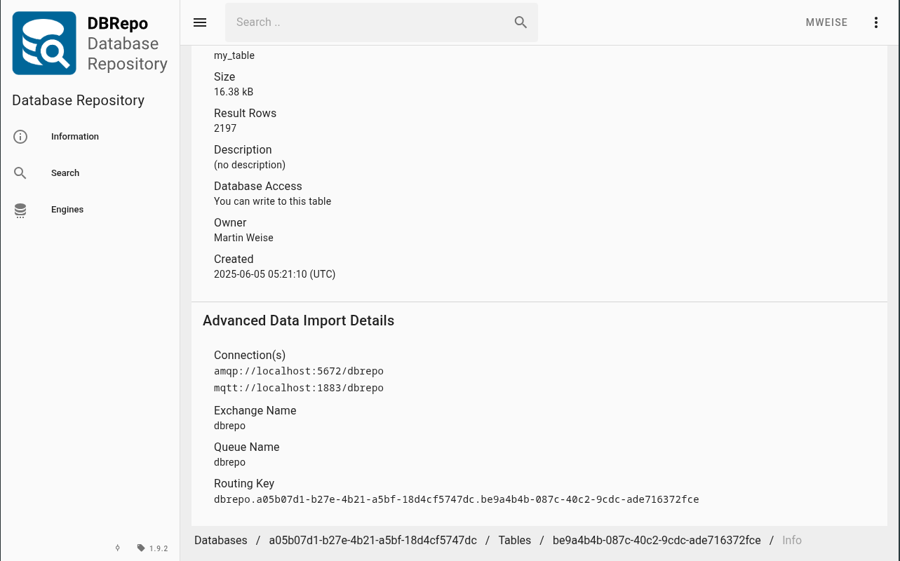Click the DBRepo logo icon
The image size is (900, 561).
(x=44, y=43)
